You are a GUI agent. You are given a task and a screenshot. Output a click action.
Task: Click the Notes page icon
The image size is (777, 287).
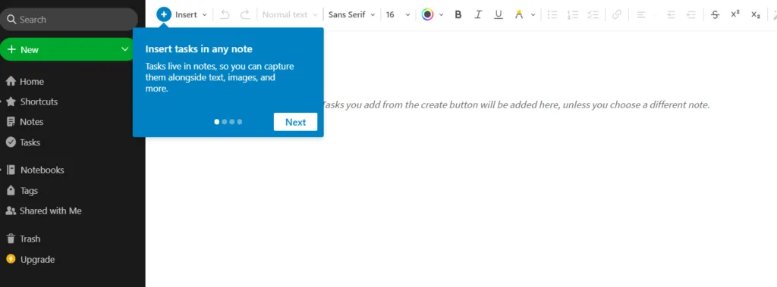click(x=11, y=122)
